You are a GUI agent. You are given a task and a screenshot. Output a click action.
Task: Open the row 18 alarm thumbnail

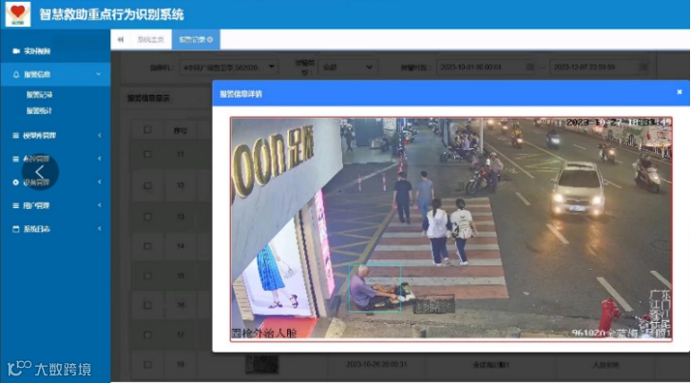(261, 365)
